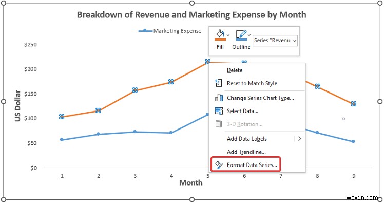The image size is (384, 203).
Task: Click the $150 vertical axis label
Action: 30,94
